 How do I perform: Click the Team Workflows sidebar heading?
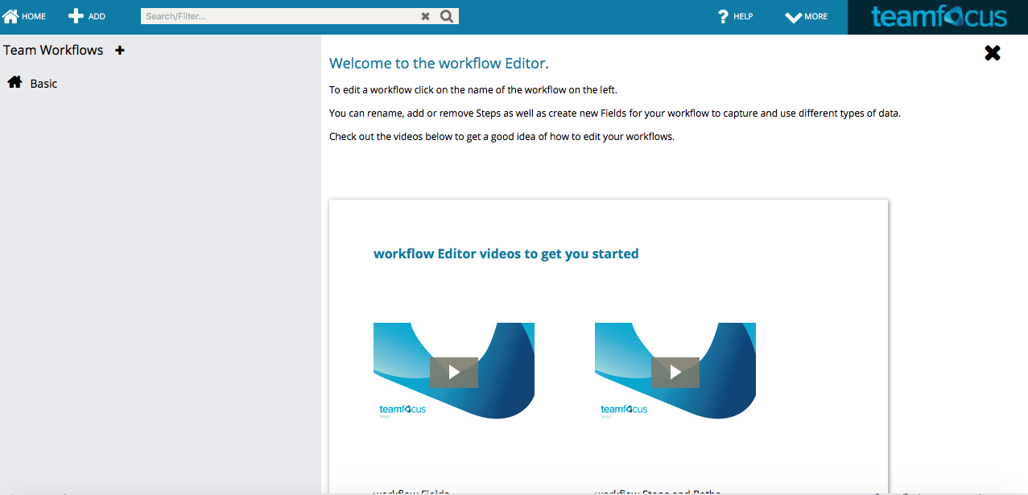tap(53, 50)
